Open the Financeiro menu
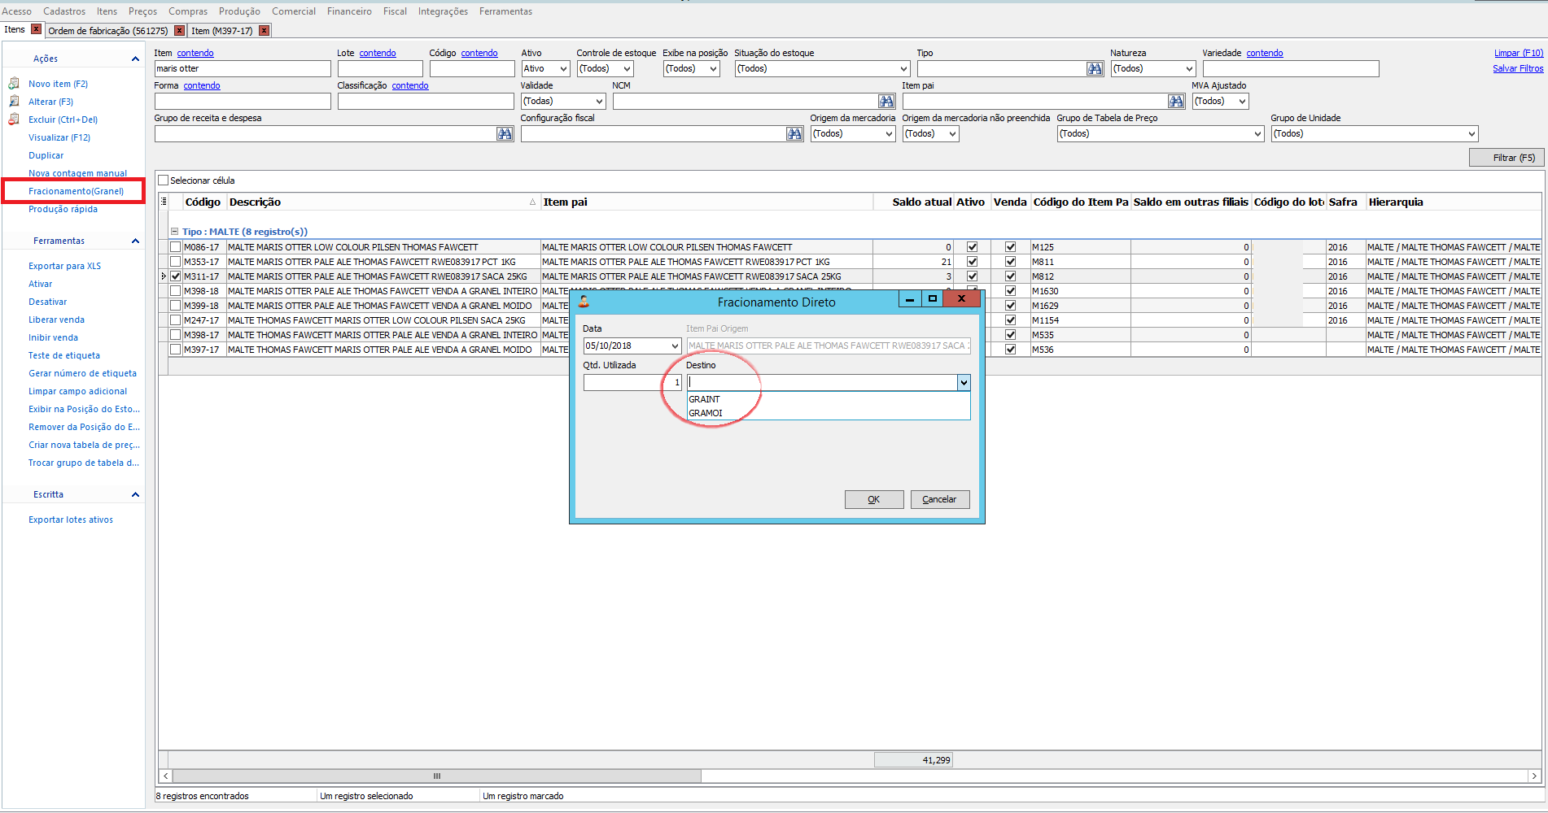The height and width of the screenshot is (813, 1548). pyautogui.click(x=349, y=11)
